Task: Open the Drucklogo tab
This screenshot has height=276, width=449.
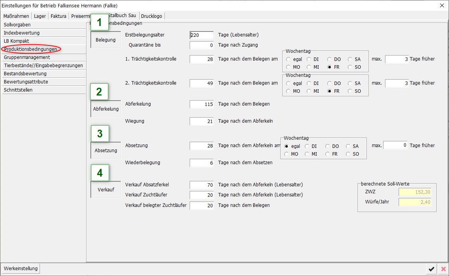Action: pos(152,16)
